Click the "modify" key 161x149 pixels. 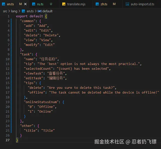(x=32, y=45)
